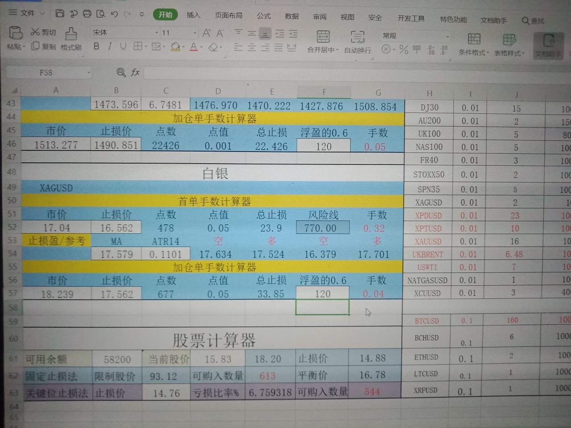Decrease indent icon in alignment group

280,34
